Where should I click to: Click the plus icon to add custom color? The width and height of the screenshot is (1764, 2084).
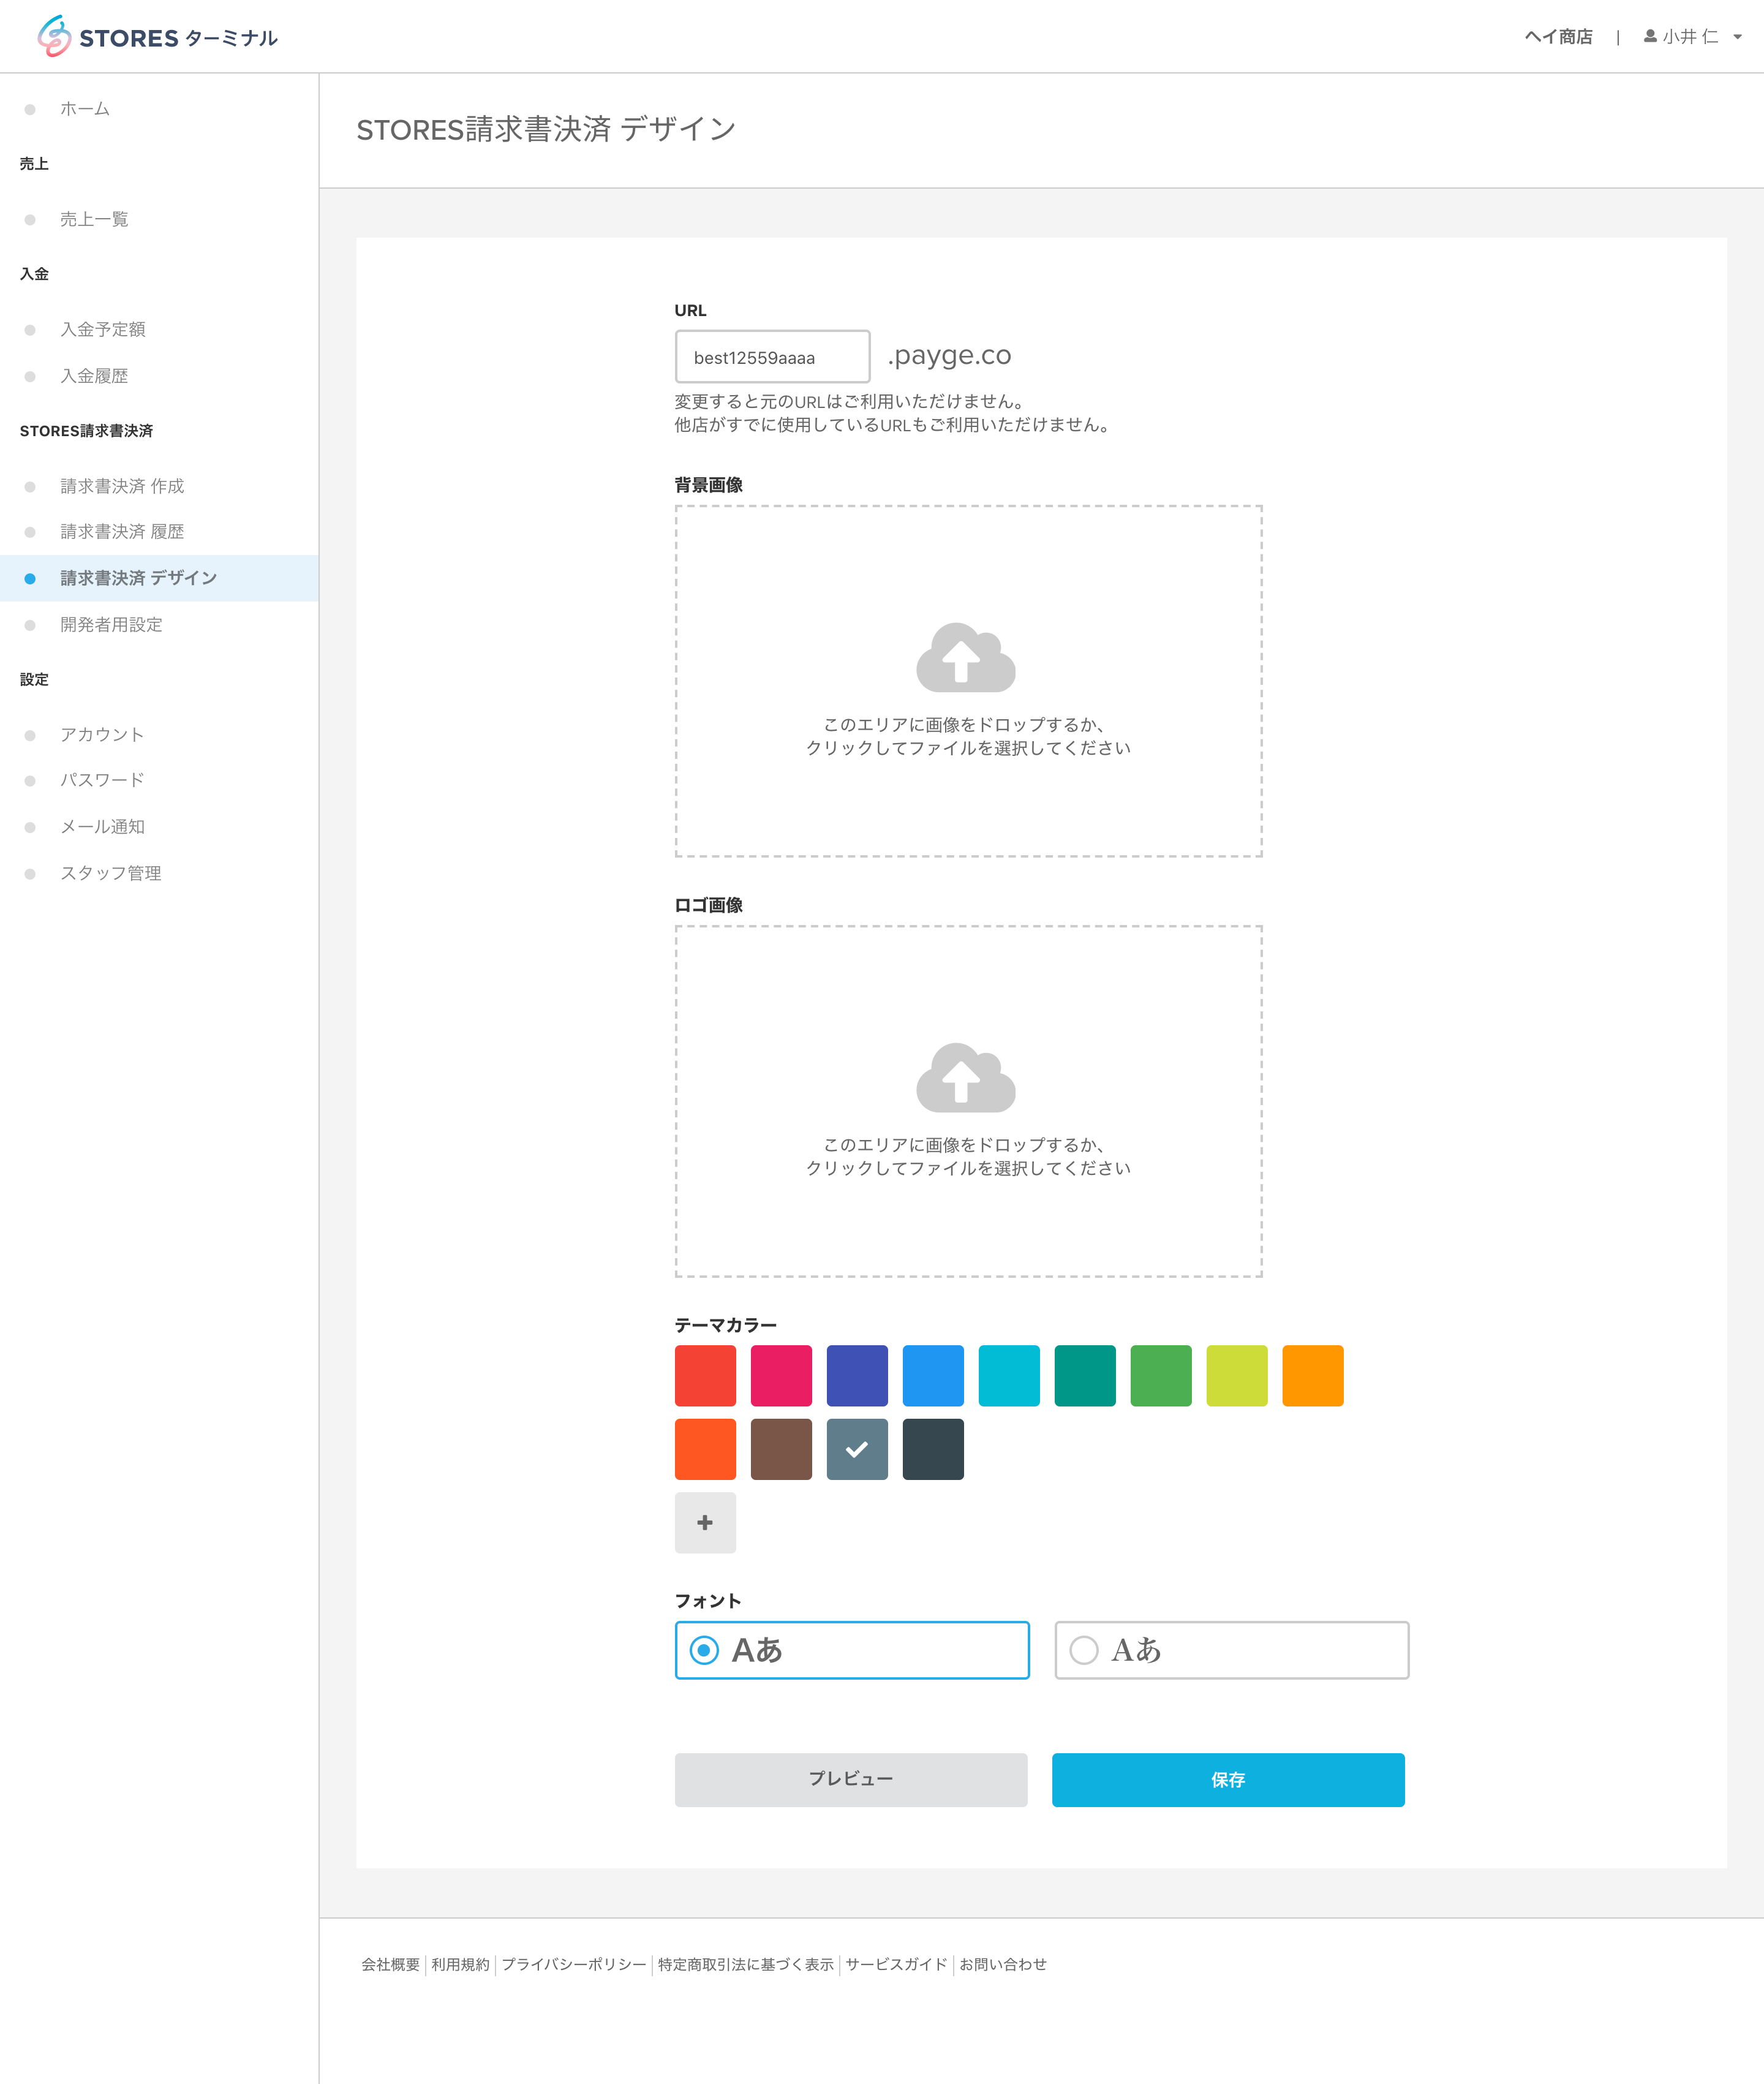[x=705, y=1523]
